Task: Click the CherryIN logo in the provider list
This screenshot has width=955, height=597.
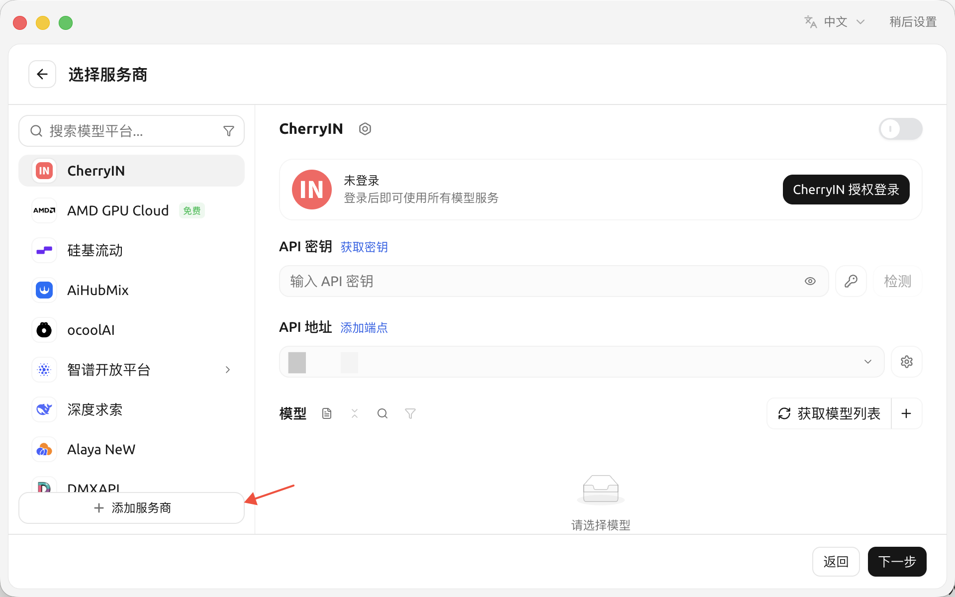Action: coord(44,171)
